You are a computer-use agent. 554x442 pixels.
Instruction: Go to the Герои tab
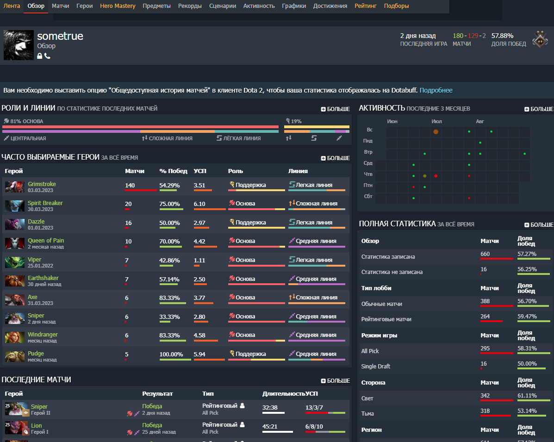pos(84,6)
